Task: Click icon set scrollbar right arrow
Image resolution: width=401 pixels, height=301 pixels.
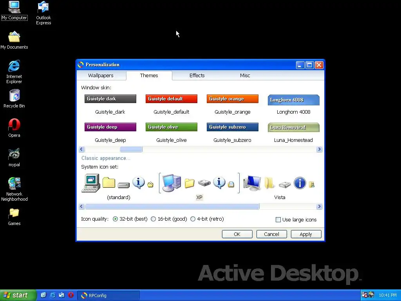Action: point(319,206)
